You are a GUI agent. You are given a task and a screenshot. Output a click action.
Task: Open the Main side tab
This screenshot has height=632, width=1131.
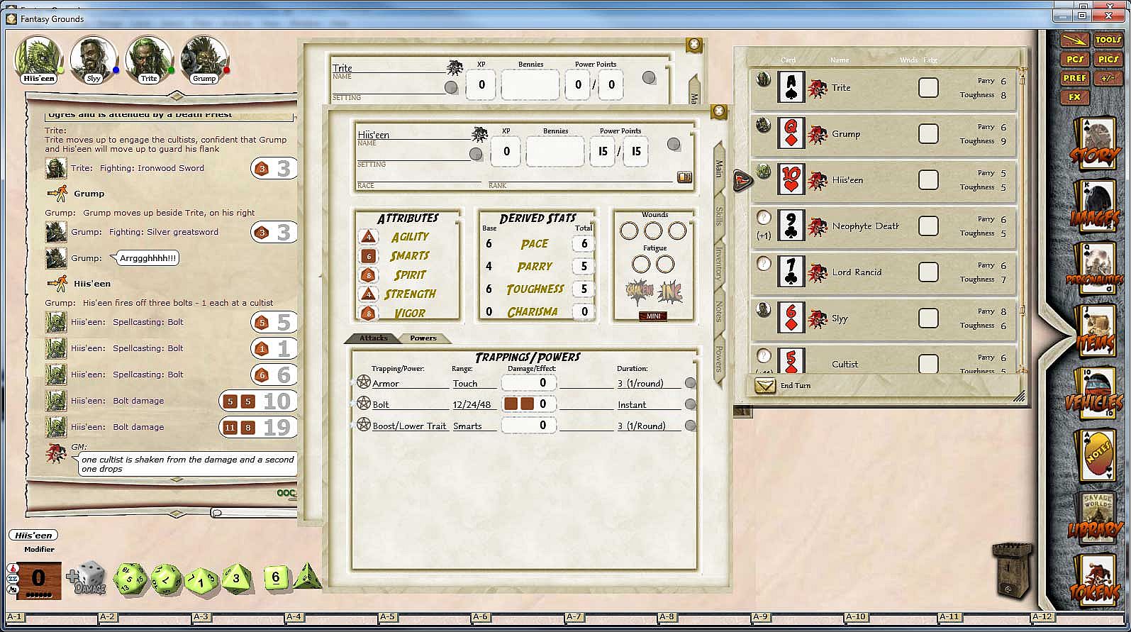(x=718, y=168)
